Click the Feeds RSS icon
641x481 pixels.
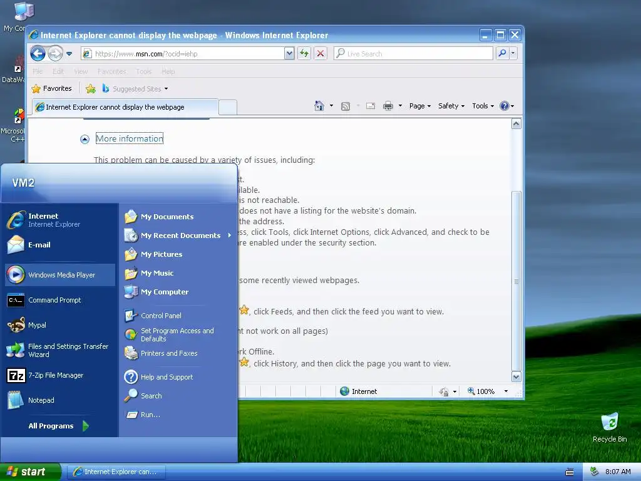click(x=346, y=106)
